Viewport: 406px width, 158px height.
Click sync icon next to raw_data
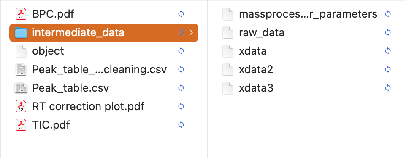387,32
